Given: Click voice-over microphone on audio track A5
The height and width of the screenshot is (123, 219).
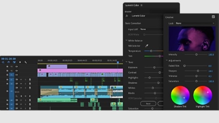Looking at the screenshot, I should [x=30, y=104].
